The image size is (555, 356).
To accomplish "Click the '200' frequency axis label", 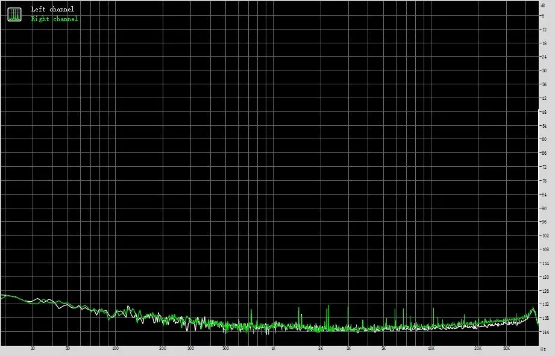I will [163, 349].
